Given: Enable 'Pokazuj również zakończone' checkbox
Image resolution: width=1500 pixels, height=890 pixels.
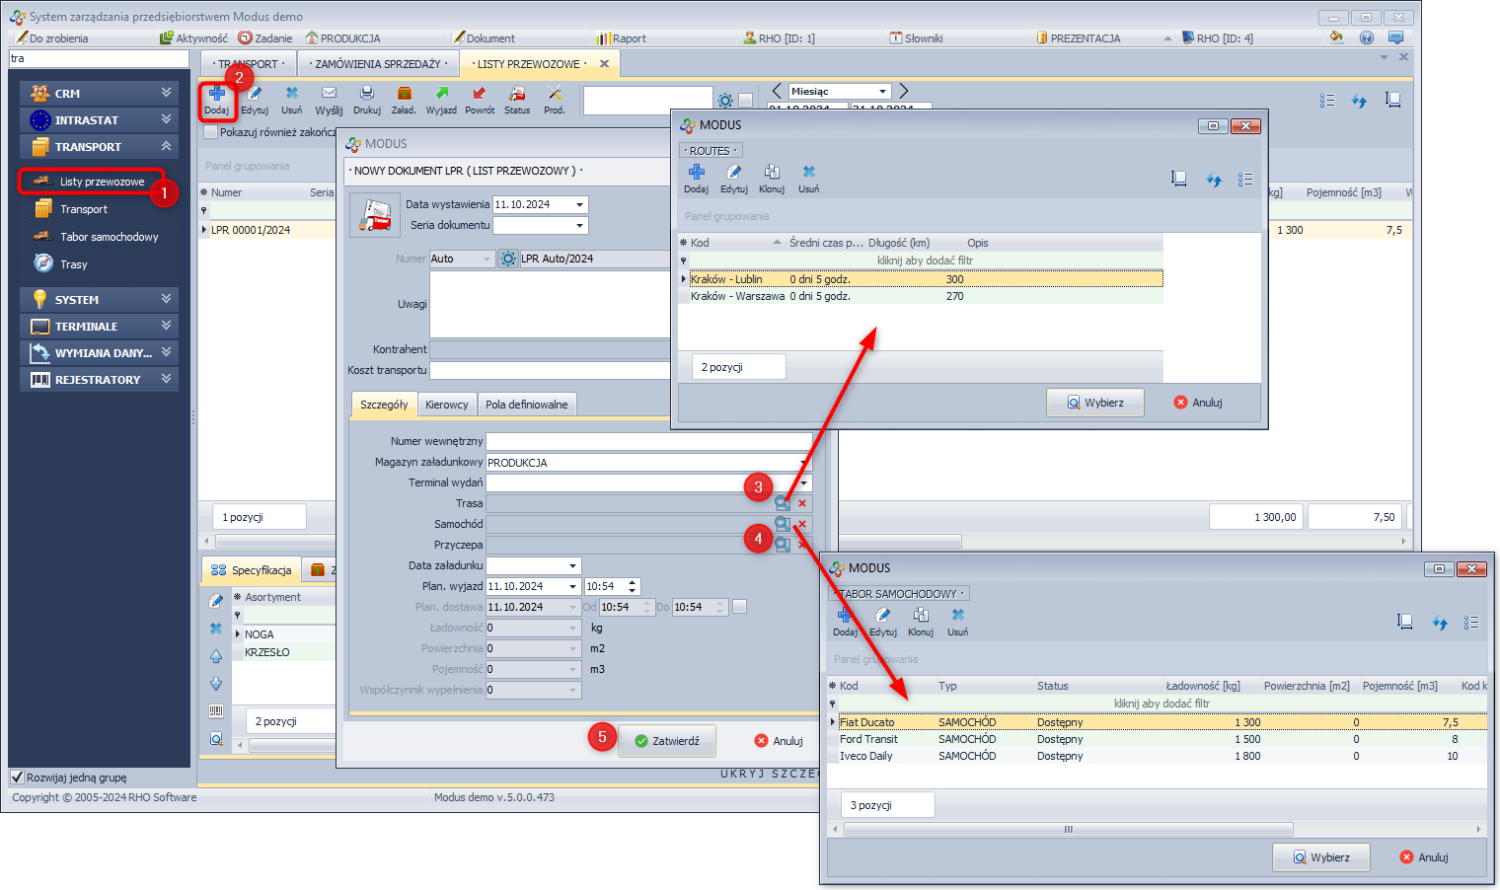Looking at the screenshot, I should point(210,132).
